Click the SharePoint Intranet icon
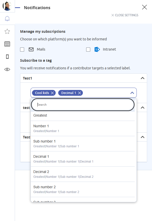 pos(97,49)
